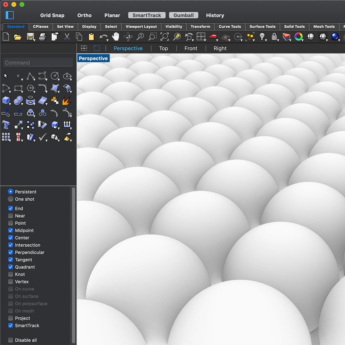Screen dimensions: 345x345
Task: Activate the Pan hand tool
Action: [116, 37]
